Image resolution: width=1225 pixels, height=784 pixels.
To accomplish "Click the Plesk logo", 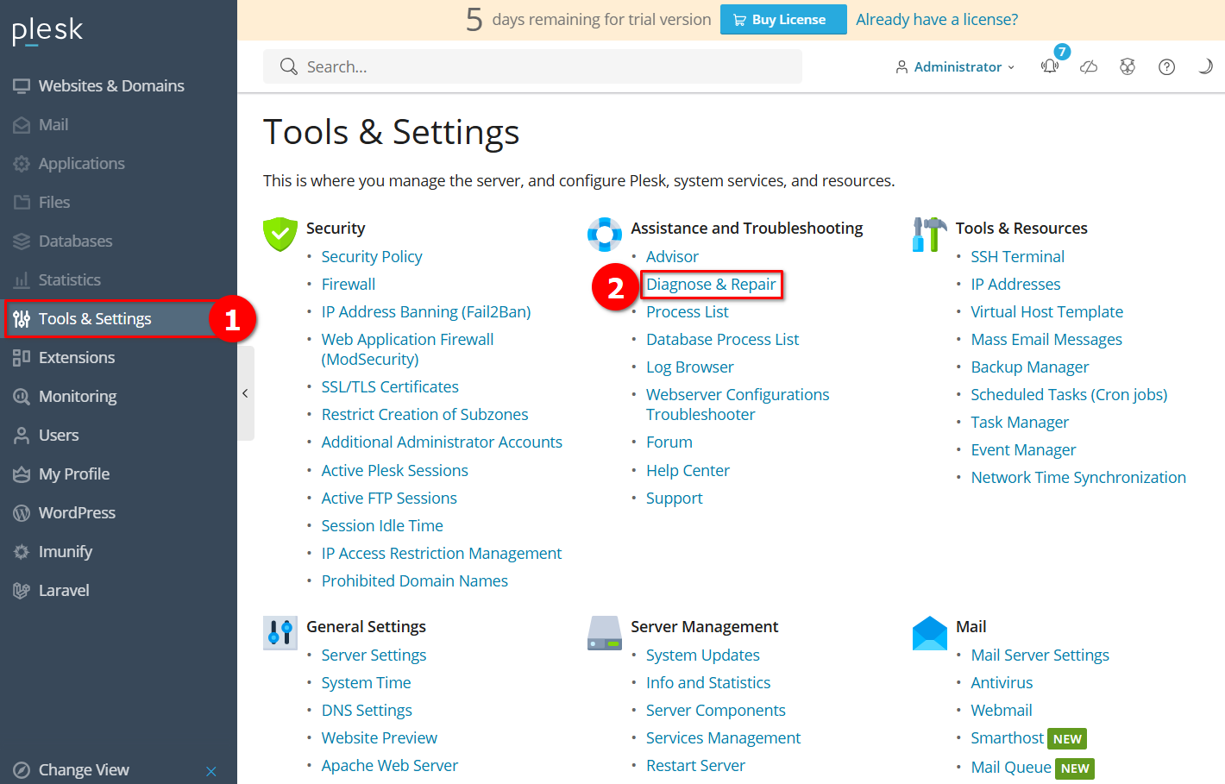I will point(47,30).
